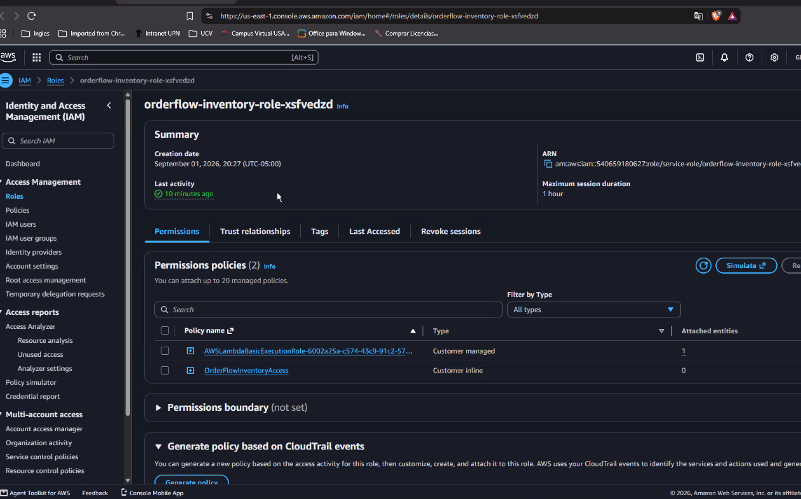Image resolution: width=801 pixels, height=499 pixels.
Task: Click Info link next to role name
Action: [343, 106]
